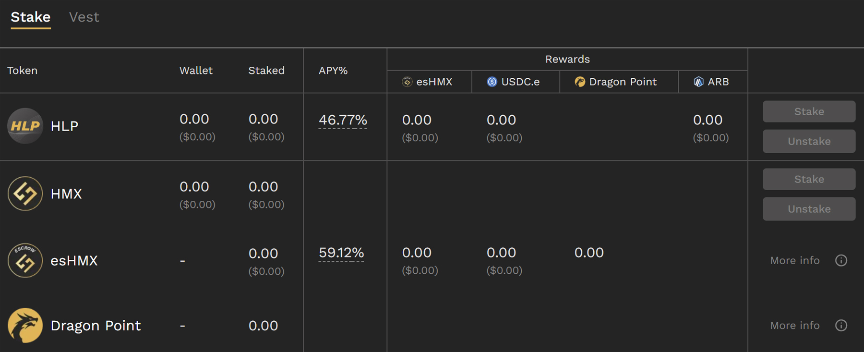Click the esHMX escrow token icon
The height and width of the screenshot is (352, 864).
click(25, 261)
